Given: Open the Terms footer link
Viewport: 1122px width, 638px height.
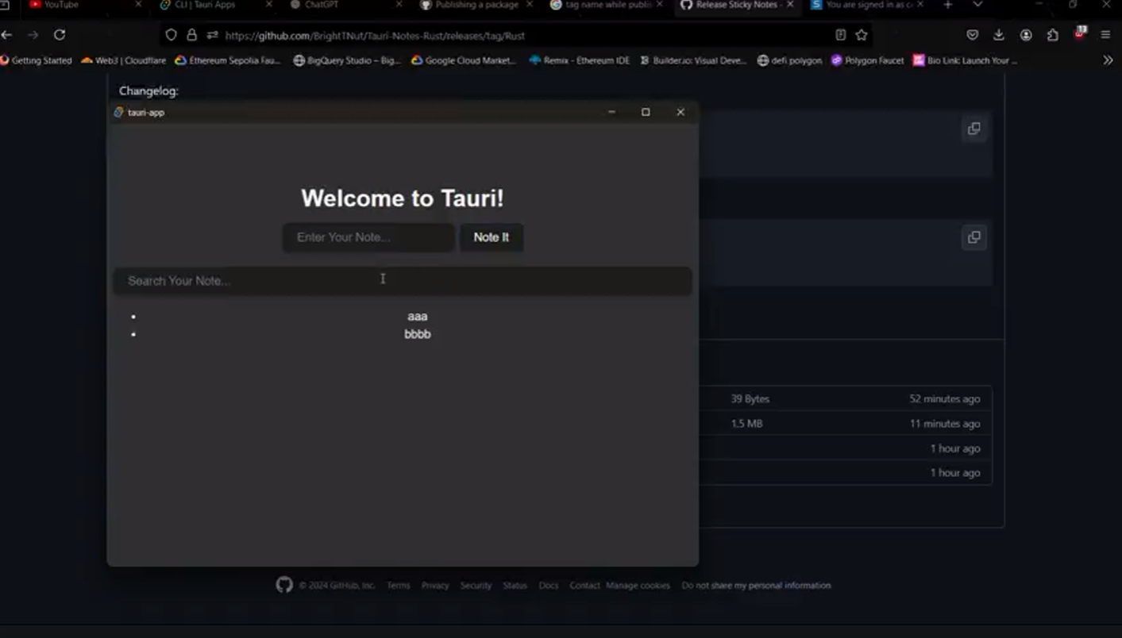Looking at the screenshot, I should click(x=399, y=586).
